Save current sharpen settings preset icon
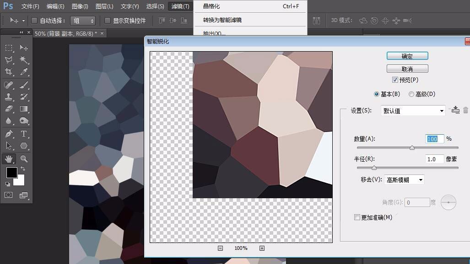470x264 pixels. click(455, 110)
